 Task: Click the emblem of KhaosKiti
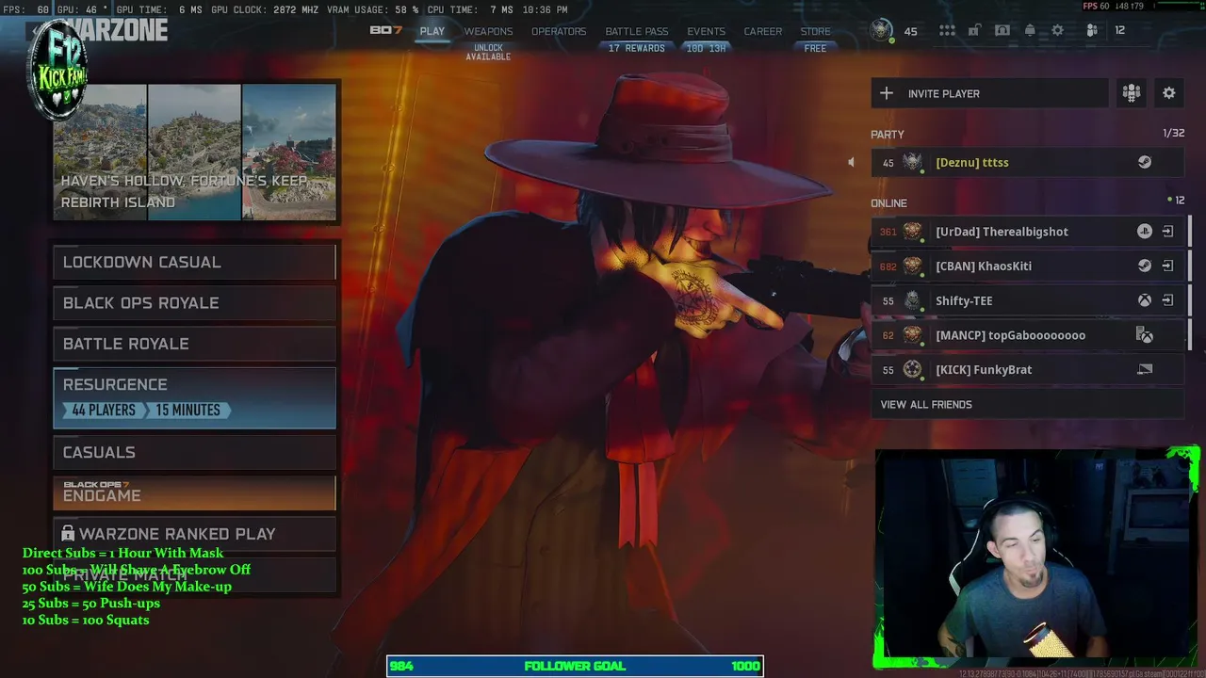912,266
